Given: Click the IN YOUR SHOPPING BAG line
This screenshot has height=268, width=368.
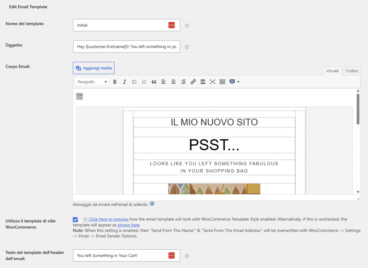Looking at the screenshot, I should tap(214, 171).
